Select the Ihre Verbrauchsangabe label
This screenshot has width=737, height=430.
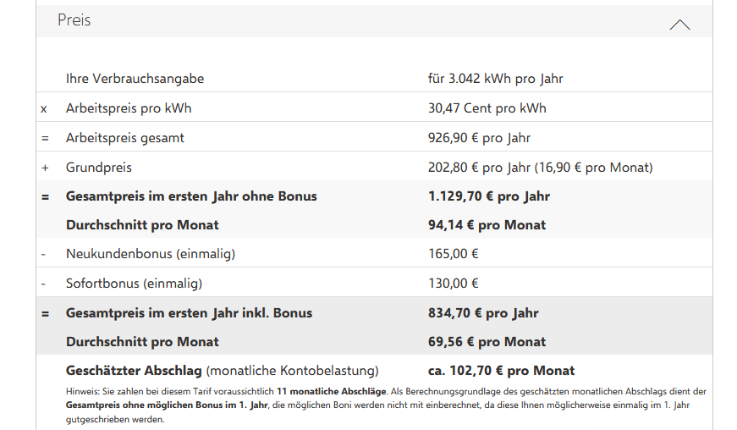135,79
